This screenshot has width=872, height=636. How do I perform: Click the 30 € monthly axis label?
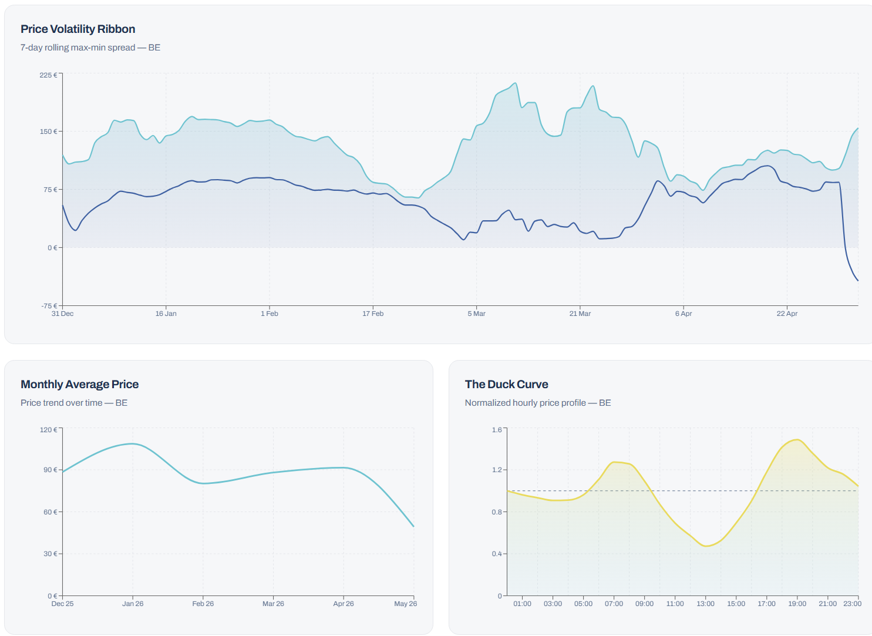[x=50, y=554]
